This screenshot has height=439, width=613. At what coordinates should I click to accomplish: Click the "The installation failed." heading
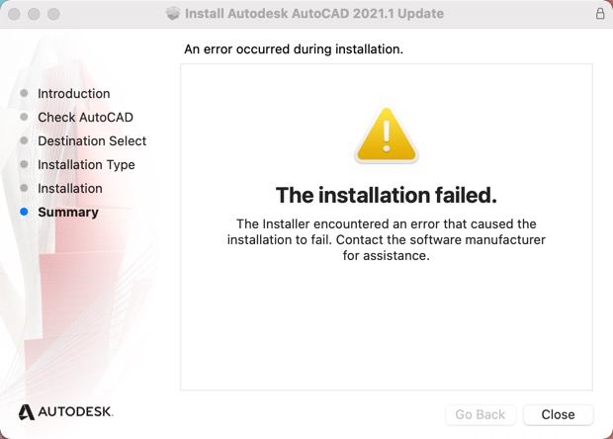386,194
